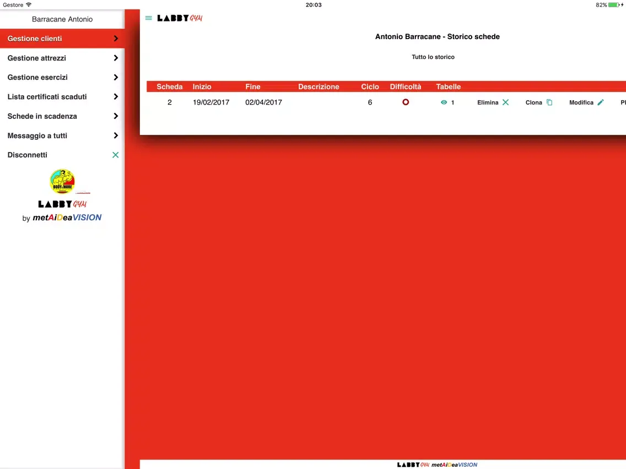Expand Messaggio a tutti chevron
The image size is (626, 469).
coord(116,135)
